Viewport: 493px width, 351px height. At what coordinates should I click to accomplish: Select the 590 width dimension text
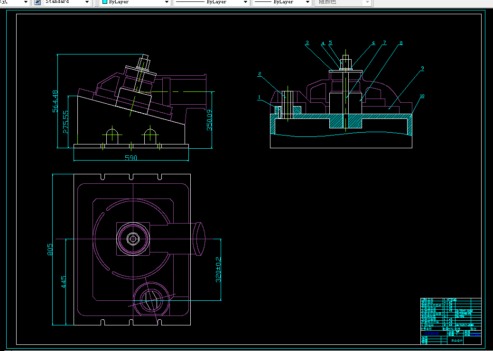(x=130, y=158)
